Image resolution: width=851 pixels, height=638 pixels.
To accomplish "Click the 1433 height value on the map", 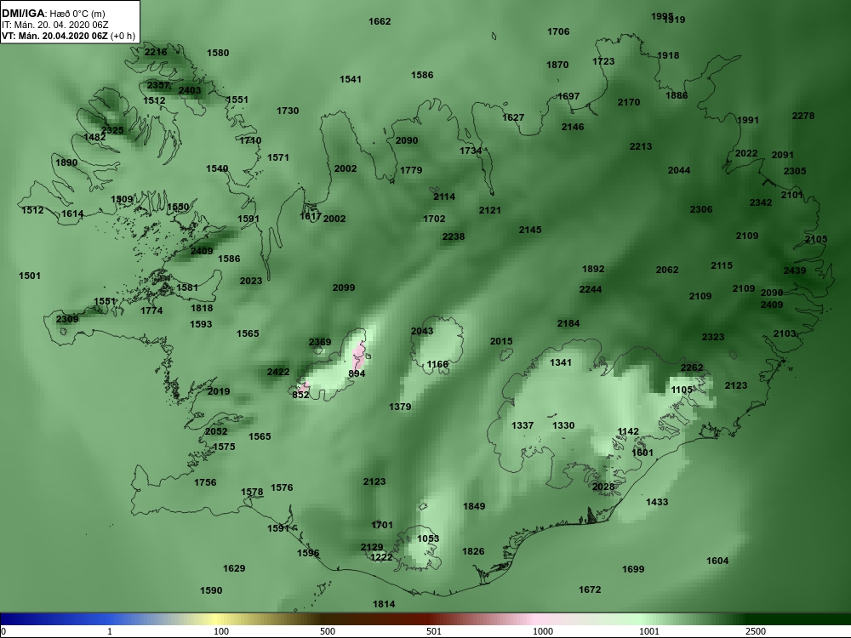I will tap(657, 502).
